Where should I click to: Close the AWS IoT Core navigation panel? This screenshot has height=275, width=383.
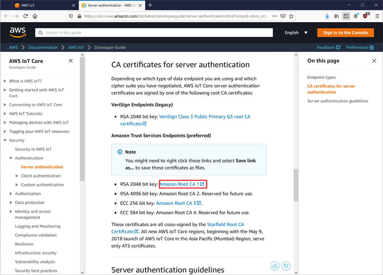pos(71,61)
